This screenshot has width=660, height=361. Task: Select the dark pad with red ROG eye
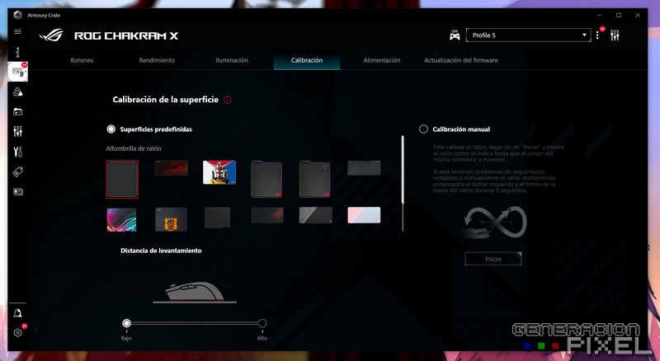click(267, 215)
